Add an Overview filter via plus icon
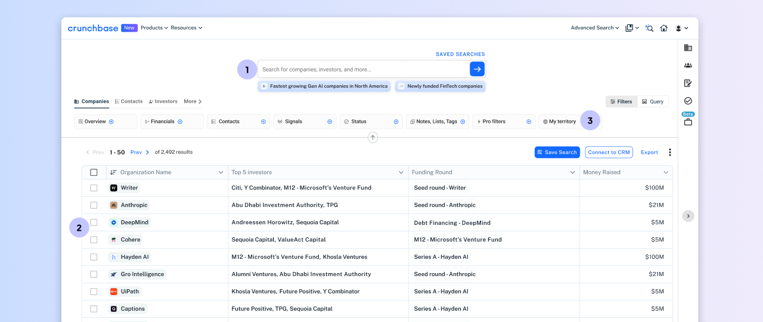Image resolution: width=763 pixels, height=322 pixels. (x=111, y=122)
